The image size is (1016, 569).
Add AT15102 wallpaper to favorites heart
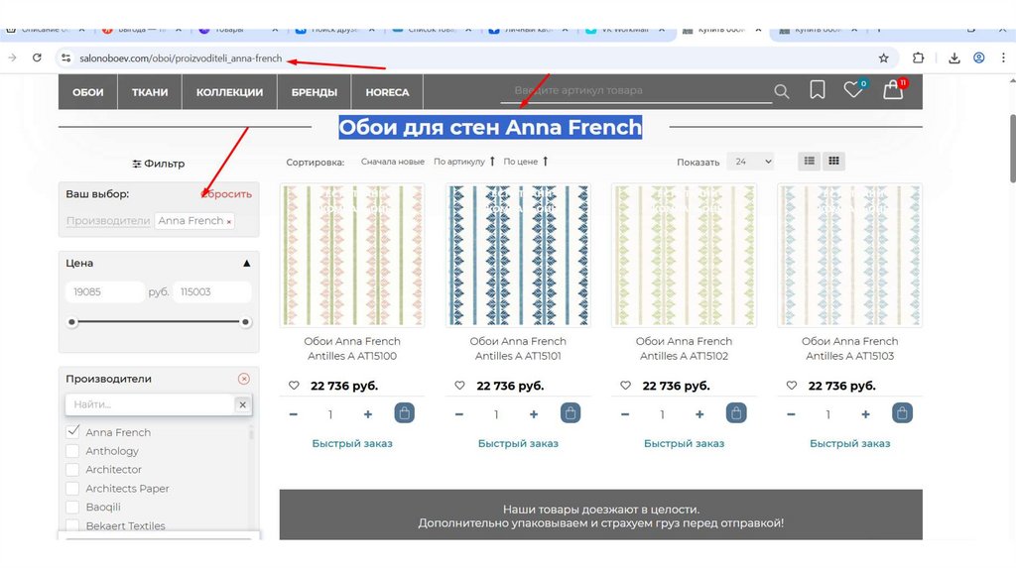coord(626,386)
